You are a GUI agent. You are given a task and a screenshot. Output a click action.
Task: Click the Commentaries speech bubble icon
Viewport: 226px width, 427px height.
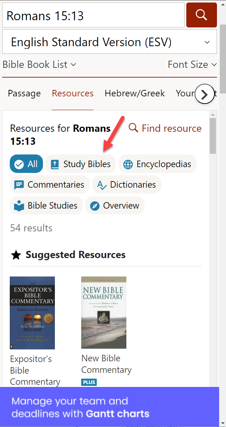click(19, 185)
